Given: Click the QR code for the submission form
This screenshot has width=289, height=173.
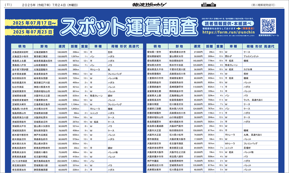Looking at the screenshot, I should (268, 25).
